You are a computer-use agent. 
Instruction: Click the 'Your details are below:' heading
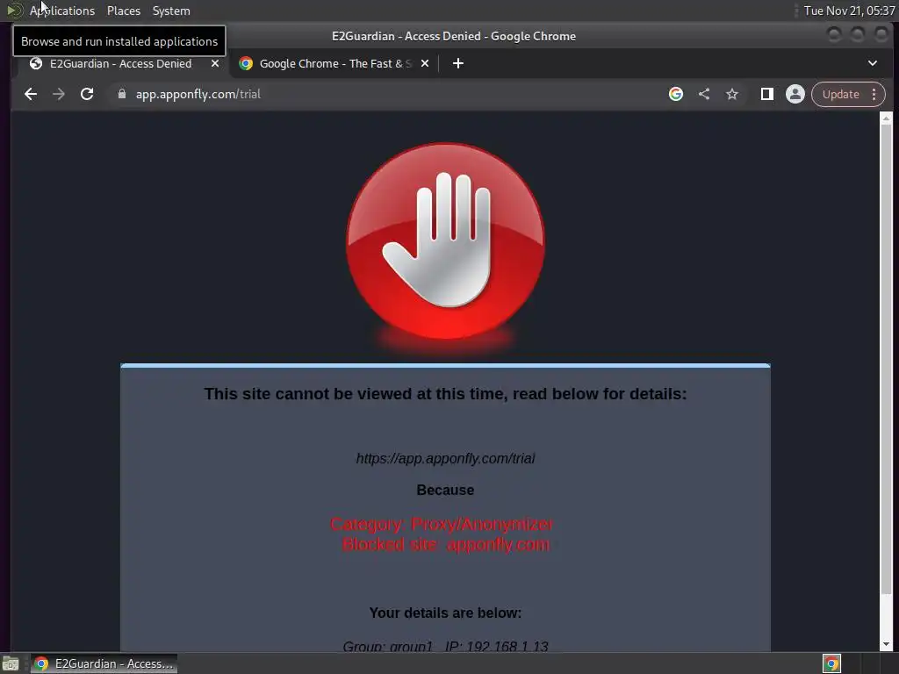point(445,613)
